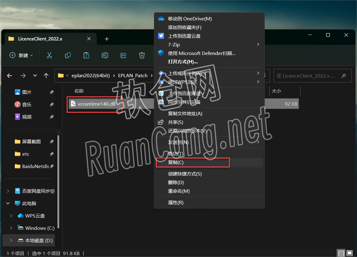The height and width of the screenshot is (257, 357).
Task: Click 打开方式(H) in the context menu
Action: [x=182, y=61]
